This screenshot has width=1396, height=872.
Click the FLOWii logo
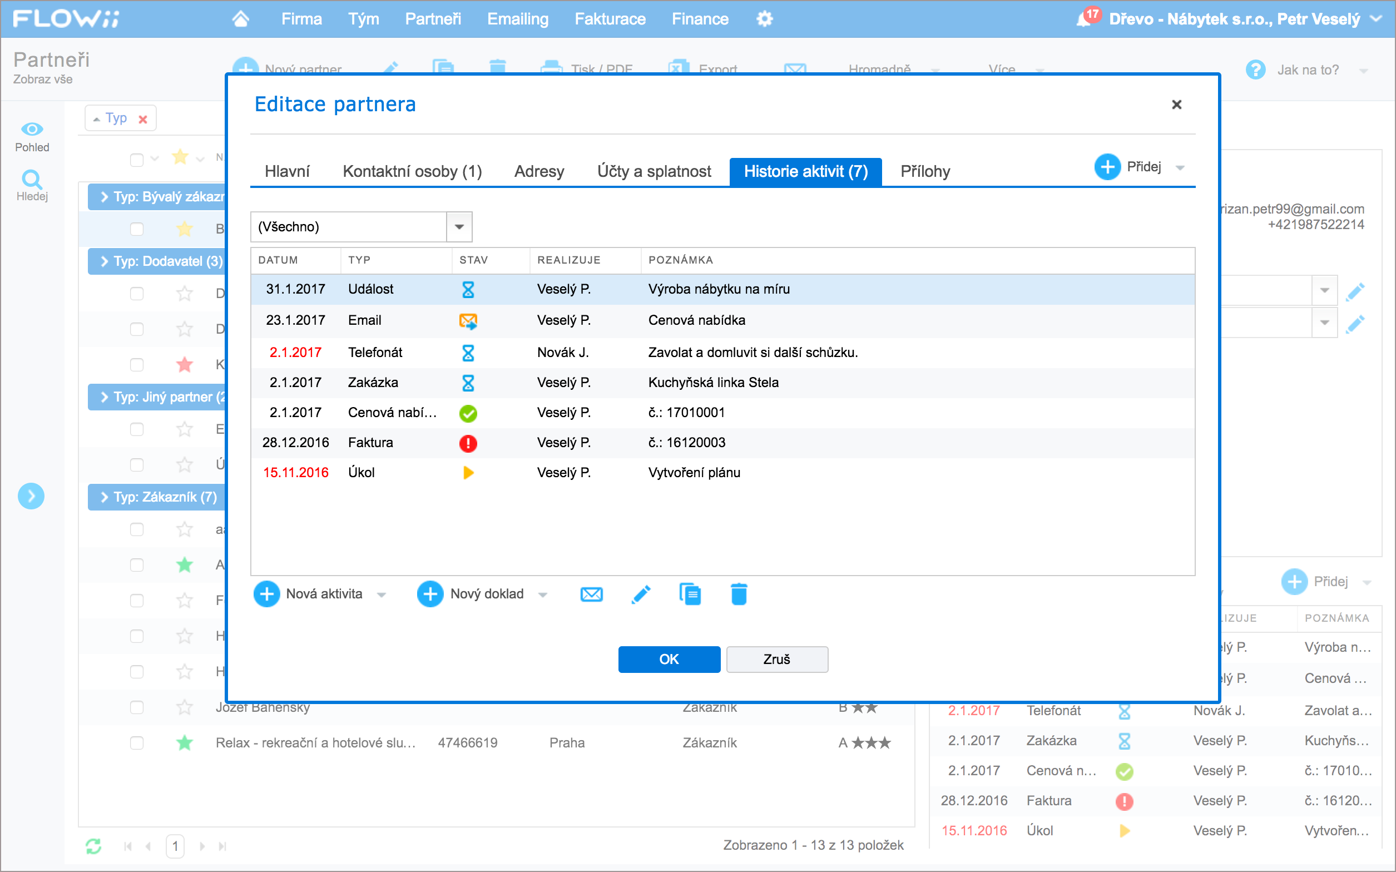click(66, 18)
